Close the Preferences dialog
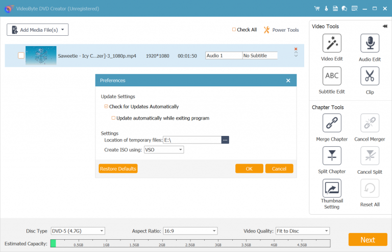 tap(288, 80)
